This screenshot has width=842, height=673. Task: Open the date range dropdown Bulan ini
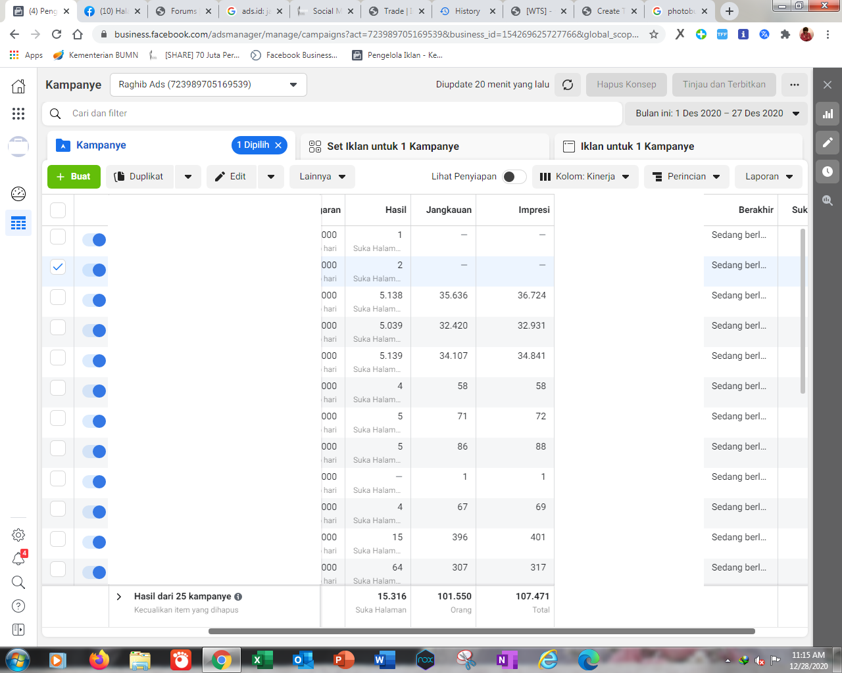pos(716,114)
